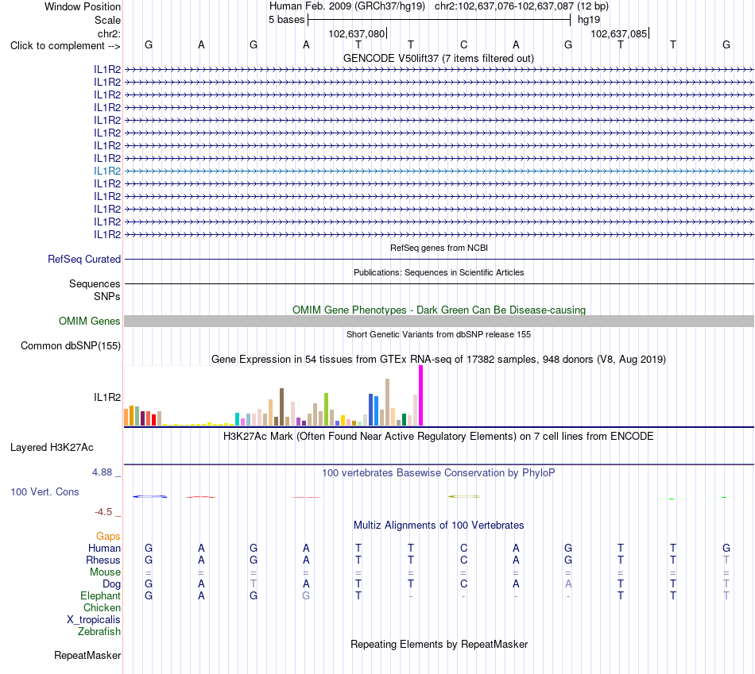Click the bright green bar in GTEx chart
The image size is (755, 674).
click(x=326, y=410)
